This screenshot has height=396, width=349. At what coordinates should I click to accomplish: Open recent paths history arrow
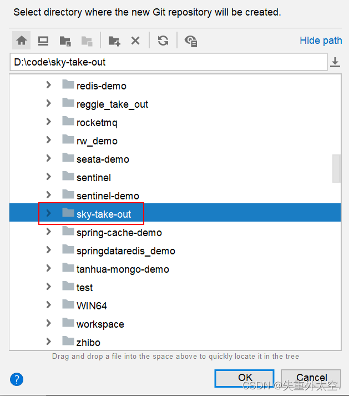click(x=335, y=62)
